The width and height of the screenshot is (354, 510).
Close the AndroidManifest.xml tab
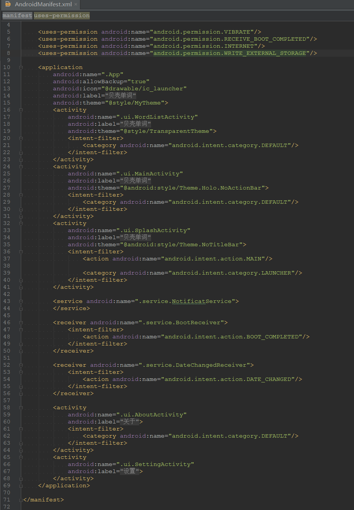[76, 4]
